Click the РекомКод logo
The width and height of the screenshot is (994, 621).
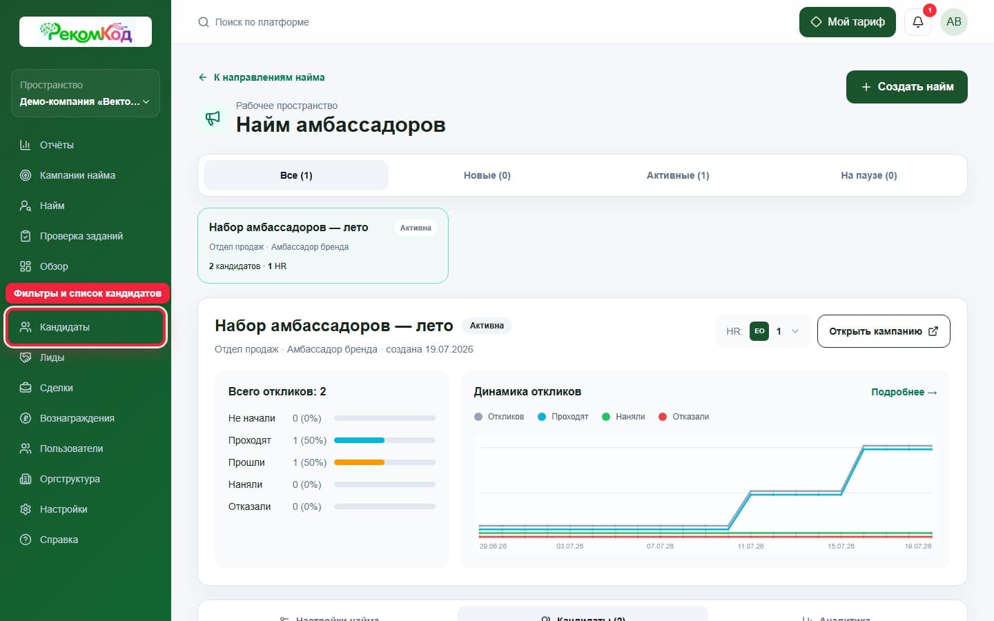pos(86,32)
